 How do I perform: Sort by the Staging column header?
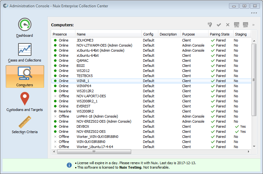242,34
